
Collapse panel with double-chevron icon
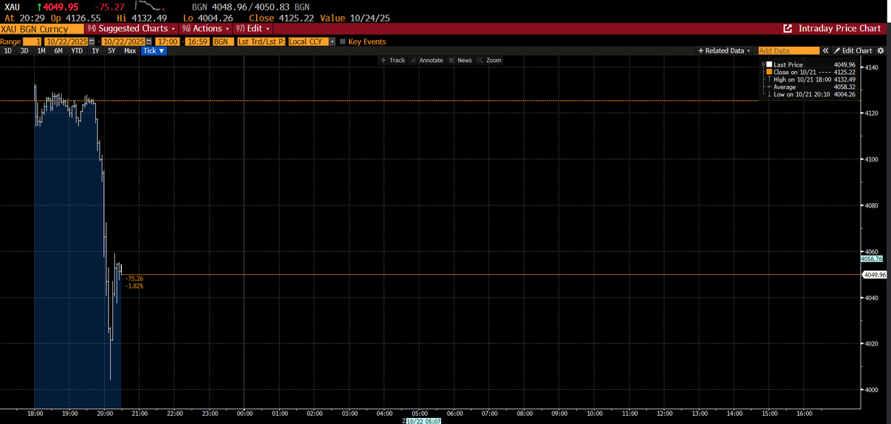click(826, 50)
